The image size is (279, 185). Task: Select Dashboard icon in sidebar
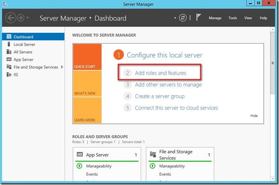[9, 37]
